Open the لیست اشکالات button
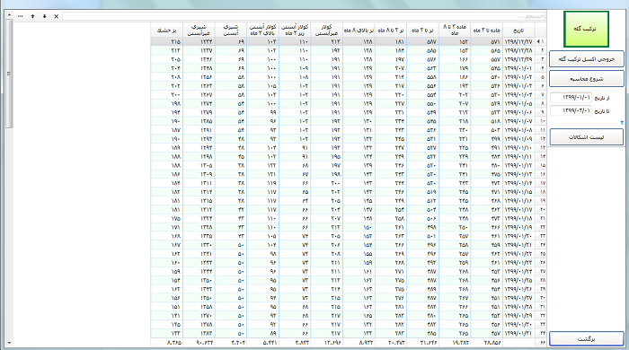 pos(587,137)
